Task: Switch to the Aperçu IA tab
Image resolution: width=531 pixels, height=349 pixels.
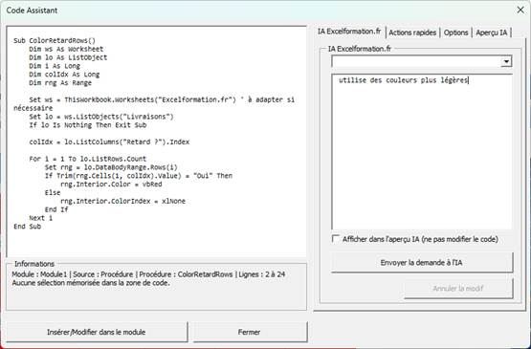Action: (492, 33)
